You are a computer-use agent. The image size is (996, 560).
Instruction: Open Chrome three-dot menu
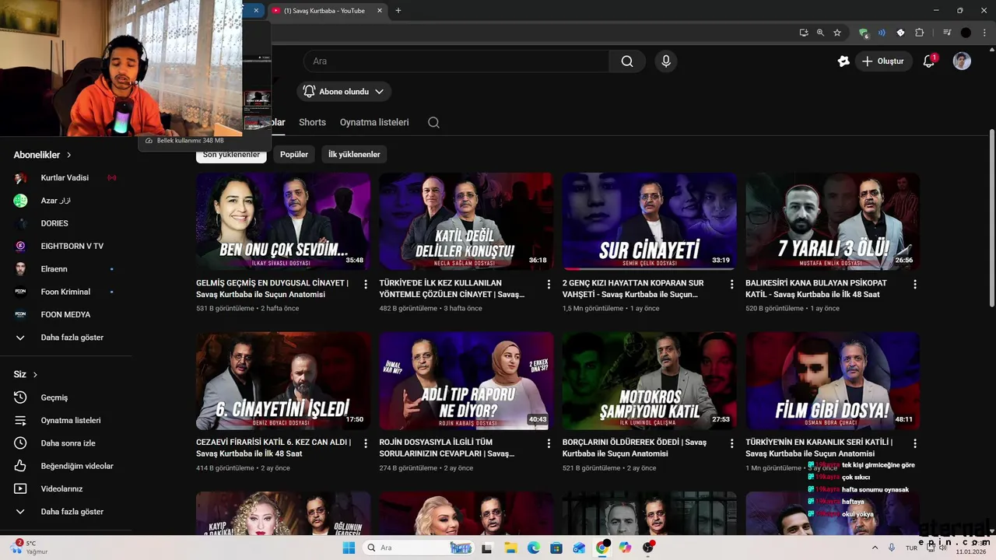click(983, 33)
